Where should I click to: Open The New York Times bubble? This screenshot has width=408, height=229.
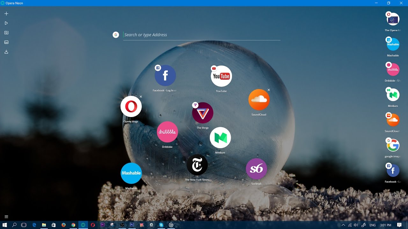(x=197, y=165)
